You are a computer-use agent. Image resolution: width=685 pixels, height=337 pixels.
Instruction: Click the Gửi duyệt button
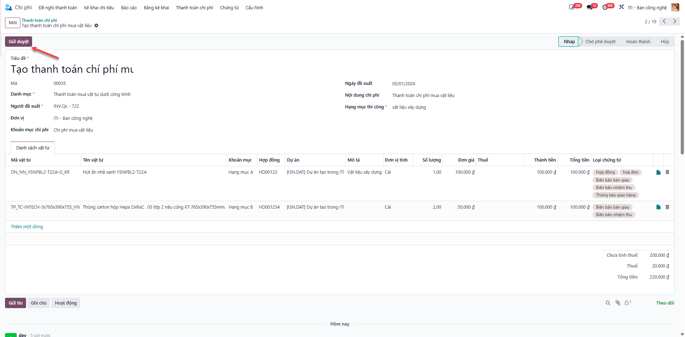(x=19, y=42)
